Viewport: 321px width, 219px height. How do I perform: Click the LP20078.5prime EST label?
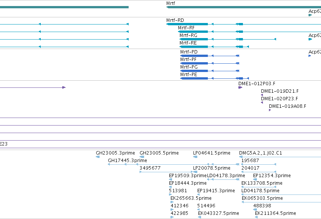click(x=212, y=168)
